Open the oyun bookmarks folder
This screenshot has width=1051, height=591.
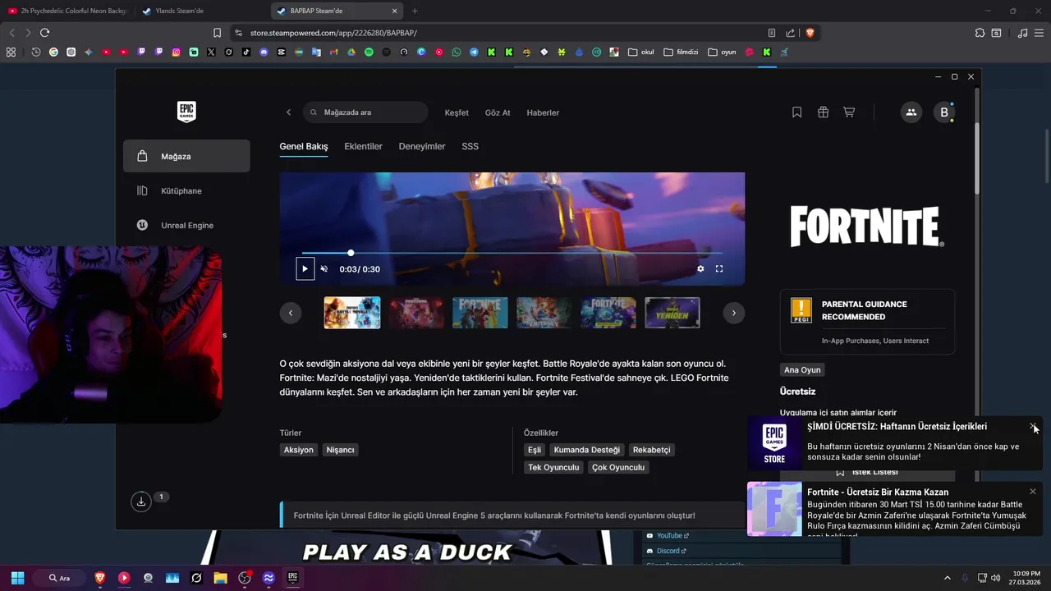722,52
